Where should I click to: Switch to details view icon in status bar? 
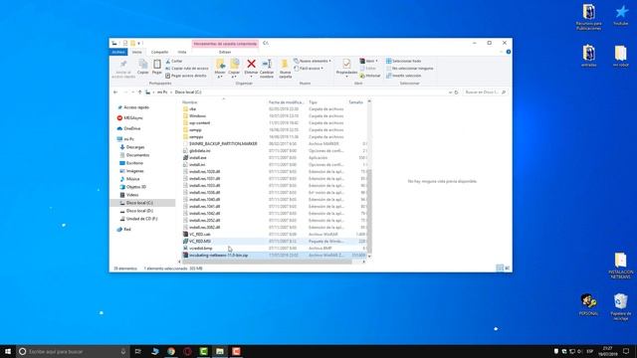click(x=500, y=268)
